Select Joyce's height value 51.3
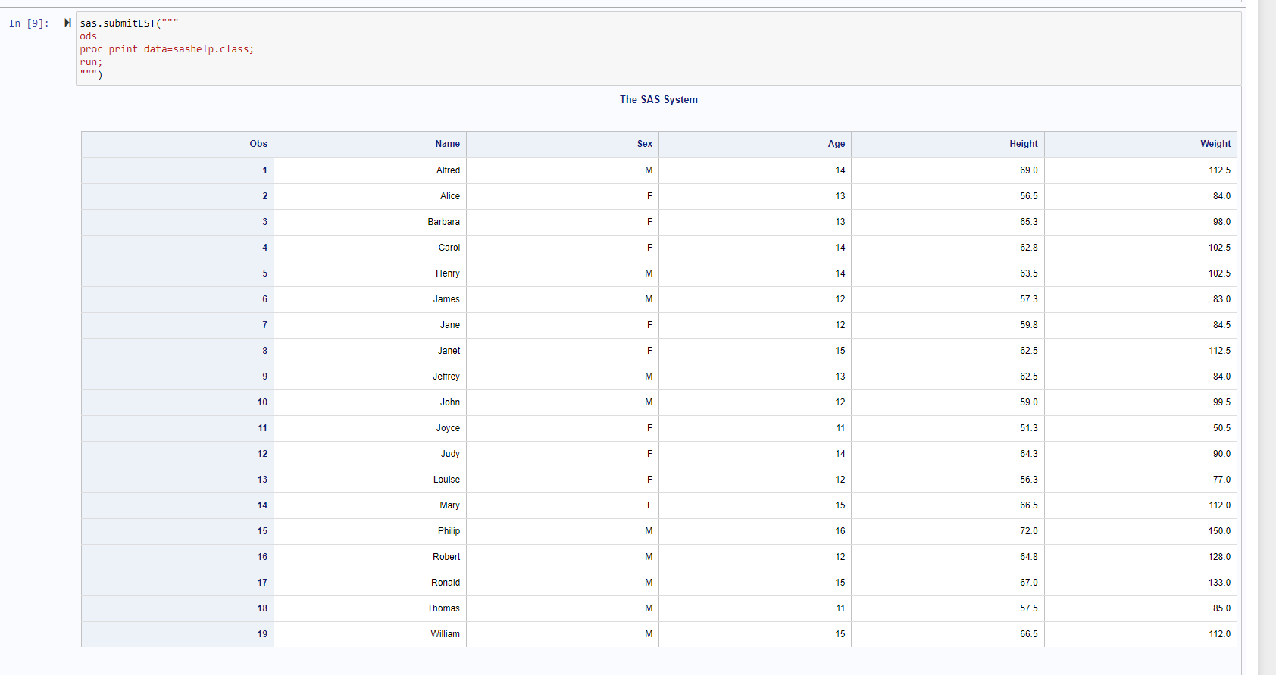Viewport: 1276px width, 675px height. coord(1028,428)
